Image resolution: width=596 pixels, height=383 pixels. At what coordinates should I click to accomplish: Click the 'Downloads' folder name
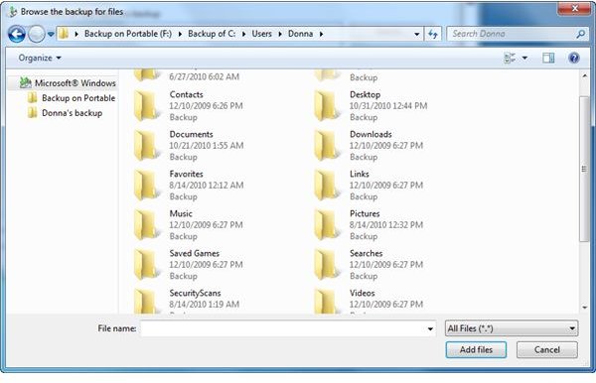[371, 134]
